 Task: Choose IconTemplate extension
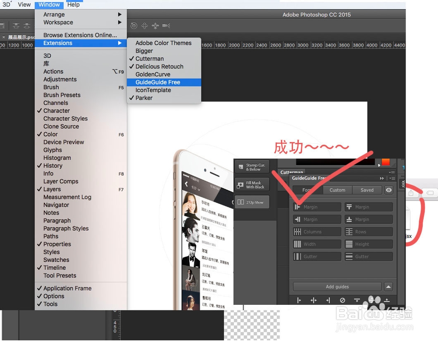(164, 90)
